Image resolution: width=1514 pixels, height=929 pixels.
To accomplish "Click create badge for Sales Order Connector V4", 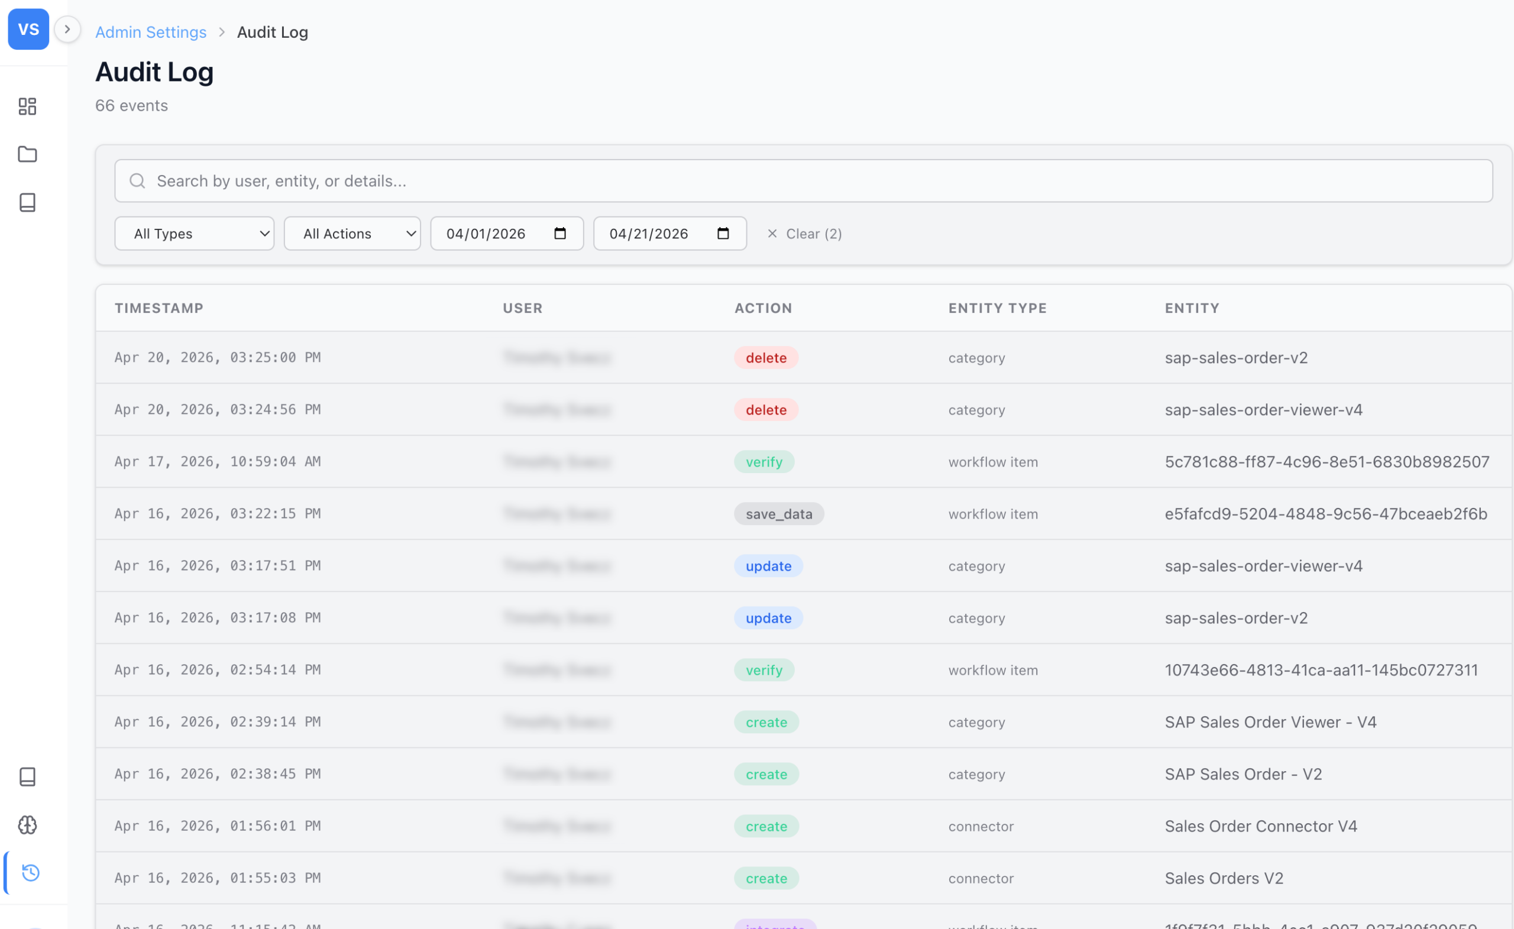I will click(x=766, y=826).
